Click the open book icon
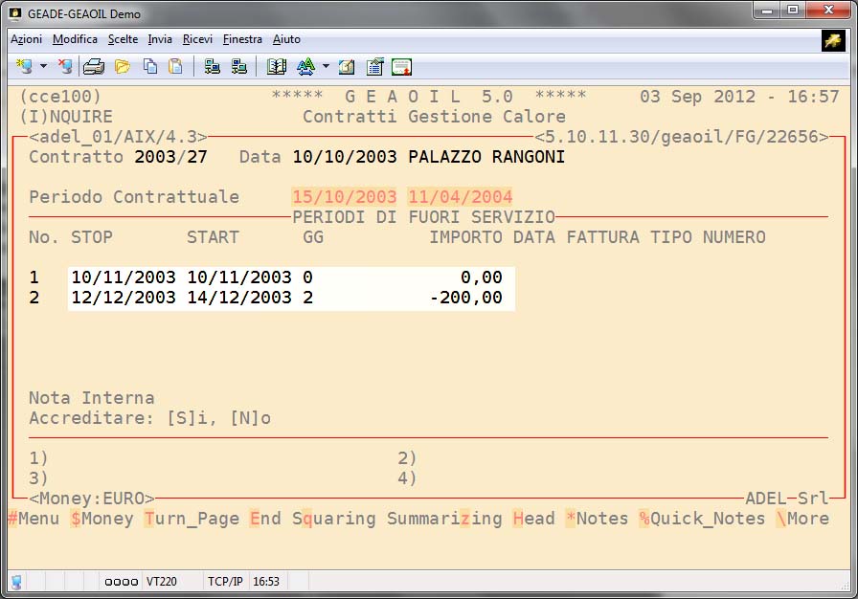The width and height of the screenshot is (858, 599). pos(277,66)
